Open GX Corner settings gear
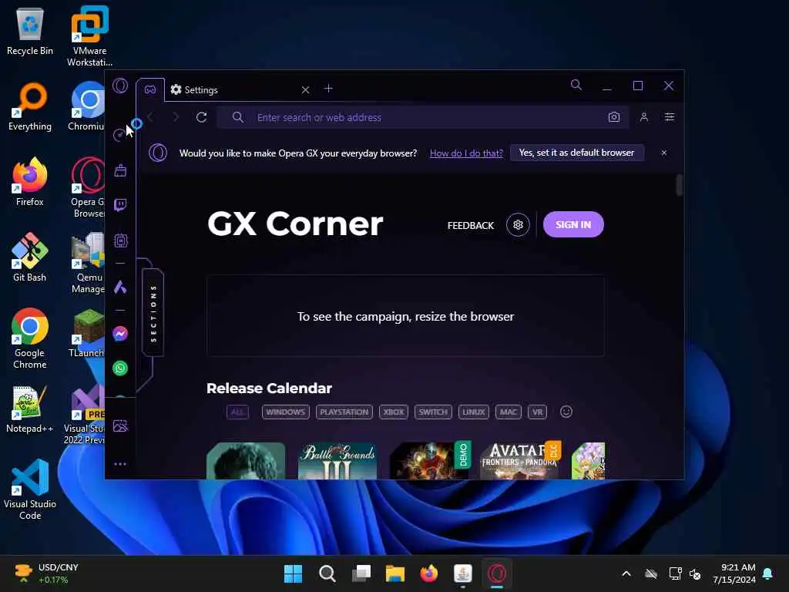Image resolution: width=789 pixels, height=592 pixels. coord(518,225)
